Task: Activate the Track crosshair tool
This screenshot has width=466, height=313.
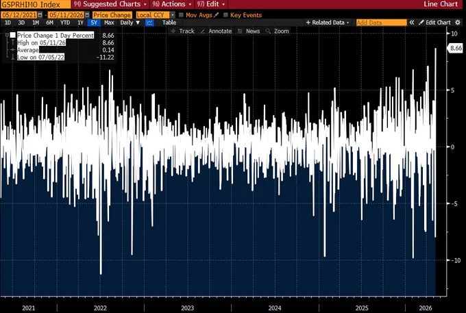Action: click(x=182, y=31)
